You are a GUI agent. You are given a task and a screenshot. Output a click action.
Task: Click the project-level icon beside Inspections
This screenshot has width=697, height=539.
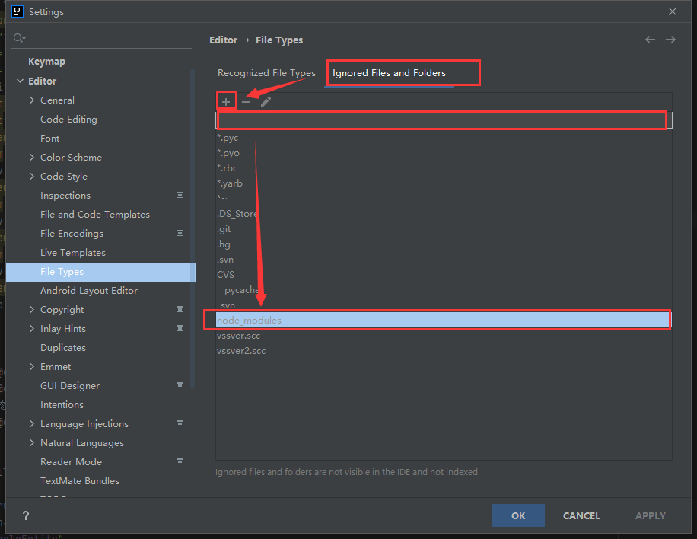(180, 195)
